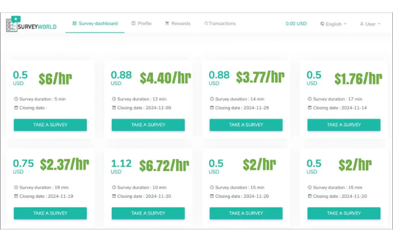Click calendar icon beside closing date 2024-12-09
The image size is (393, 242).
(114, 108)
